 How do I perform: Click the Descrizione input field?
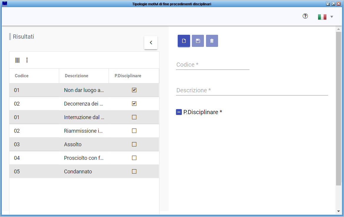[252, 91]
